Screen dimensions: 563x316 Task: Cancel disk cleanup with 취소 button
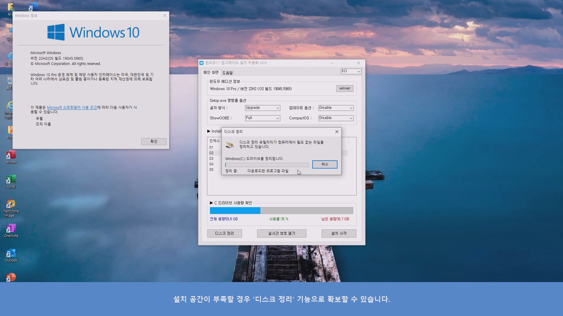(325, 164)
